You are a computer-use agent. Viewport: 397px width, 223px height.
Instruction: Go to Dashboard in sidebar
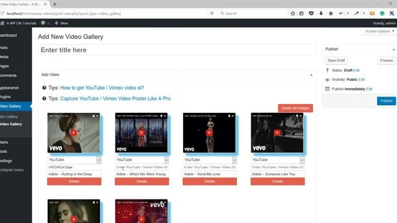tap(8, 35)
